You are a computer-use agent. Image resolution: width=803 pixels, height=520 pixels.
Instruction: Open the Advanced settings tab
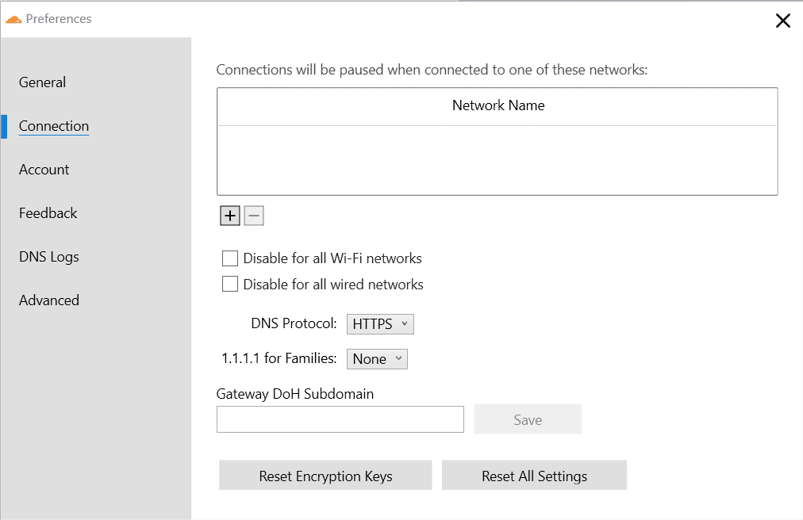pos(49,300)
